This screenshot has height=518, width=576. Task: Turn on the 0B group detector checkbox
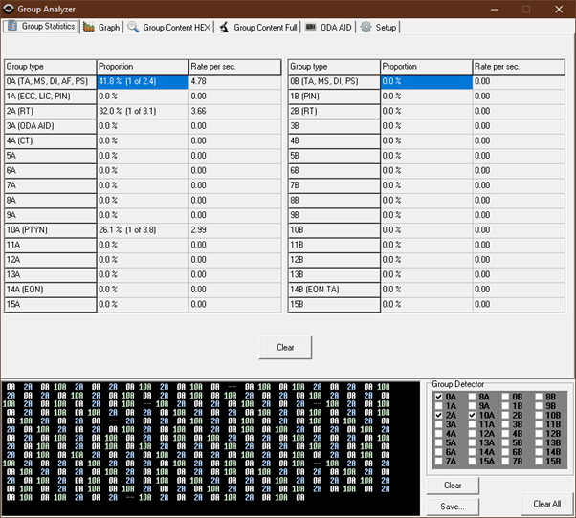pyautogui.click(x=506, y=397)
